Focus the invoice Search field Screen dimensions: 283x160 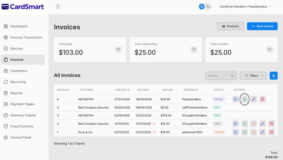(x=221, y=76)
